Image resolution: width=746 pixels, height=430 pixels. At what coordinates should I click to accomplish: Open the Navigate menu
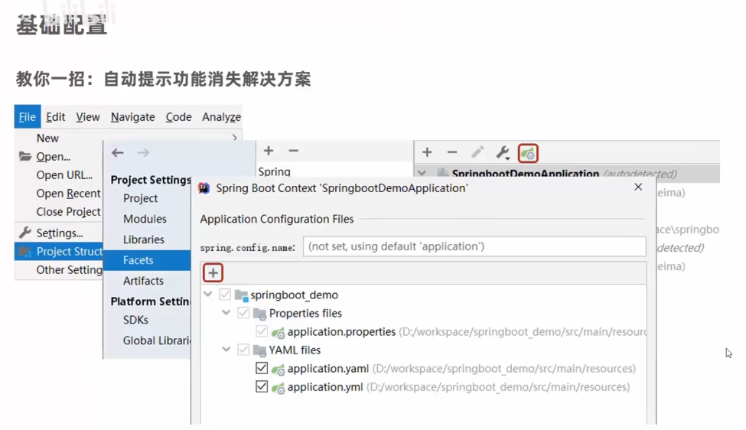click(x=132, y=116)
